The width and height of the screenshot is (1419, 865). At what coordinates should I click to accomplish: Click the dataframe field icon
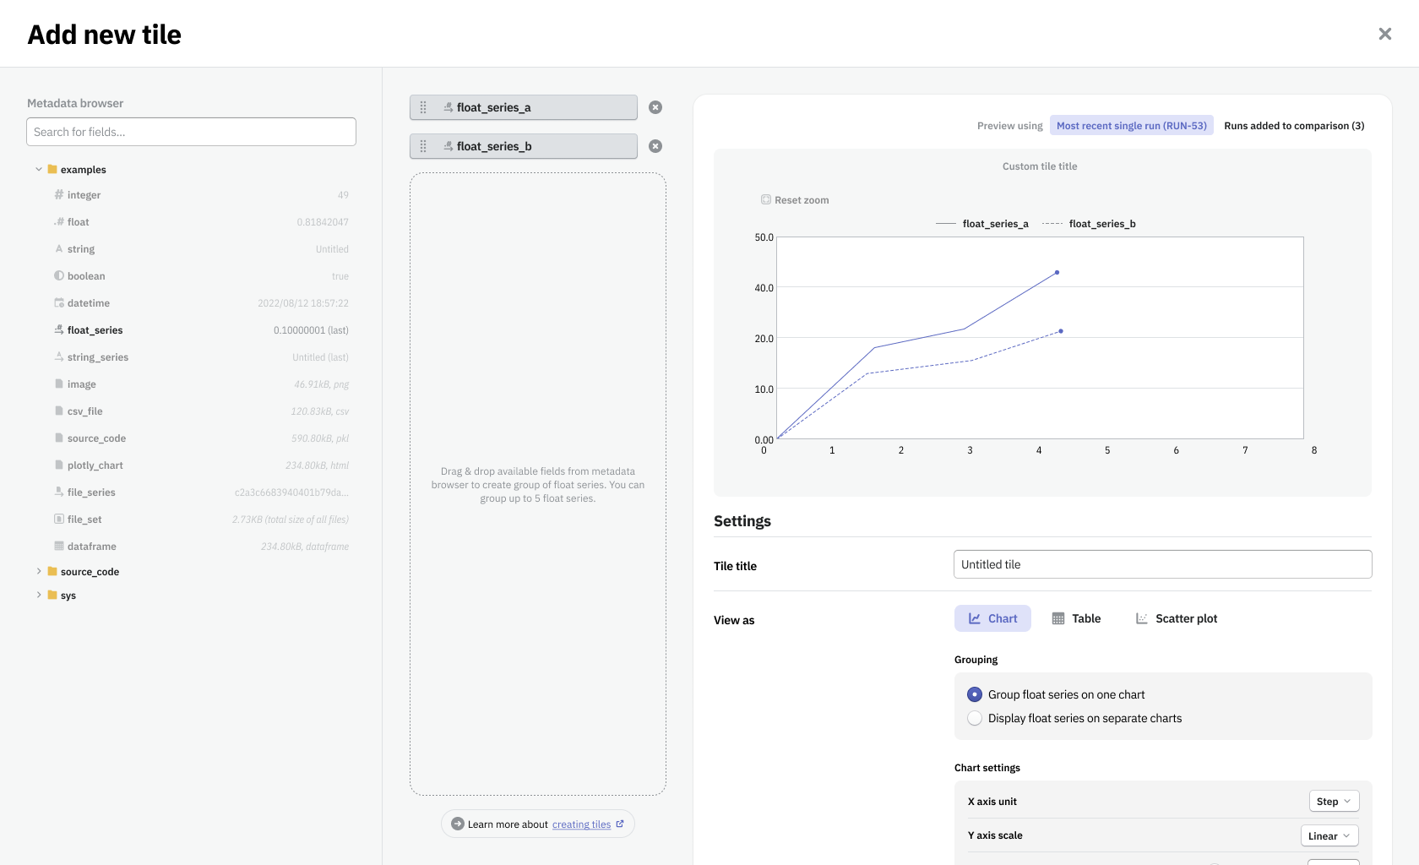59,546
